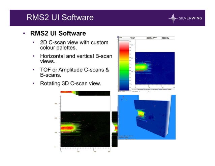Switch to the Analysis tab

pyautogui.click(x=170, y=89)
